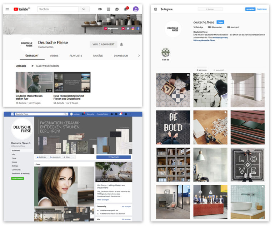Select Info in Facebook page sidebar
The width and height of the screenshot is (275, 228).
(13, 154)
